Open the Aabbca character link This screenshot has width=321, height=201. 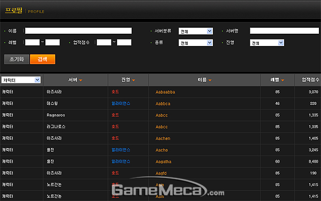tap(163, 104)
